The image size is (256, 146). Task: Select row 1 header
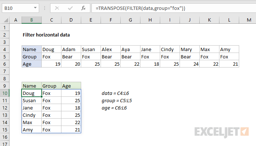[4, 27]
